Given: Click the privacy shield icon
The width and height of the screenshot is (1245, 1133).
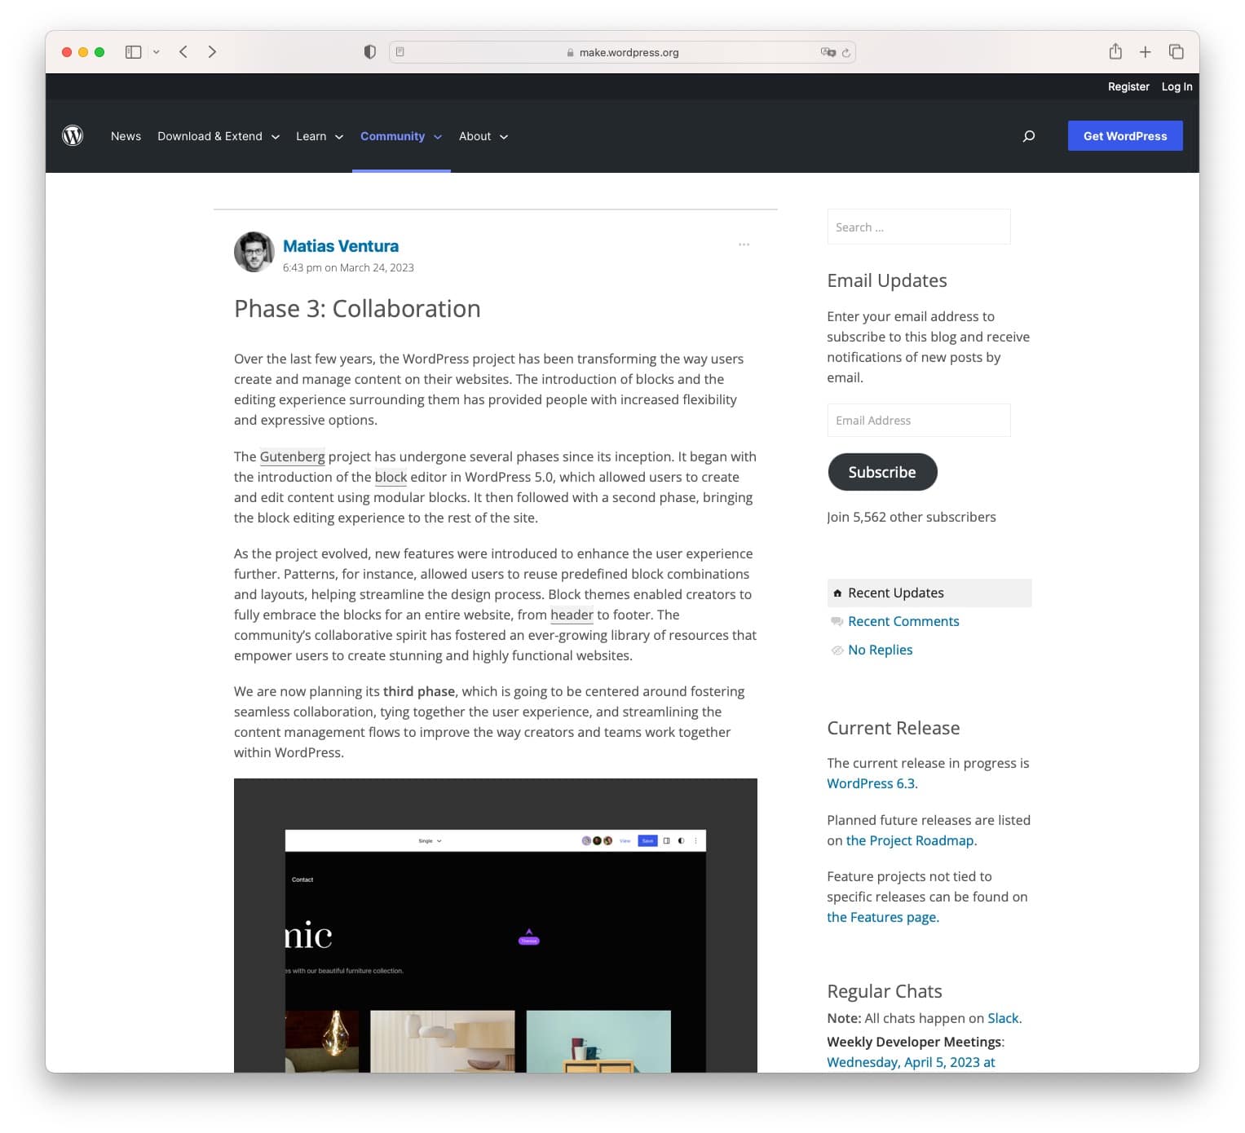Looking at the screenshot, I should [x=369, y=52].
